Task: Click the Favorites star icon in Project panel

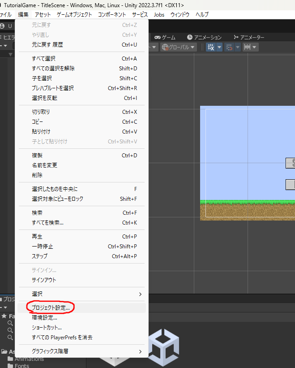Action: point(4,316)
